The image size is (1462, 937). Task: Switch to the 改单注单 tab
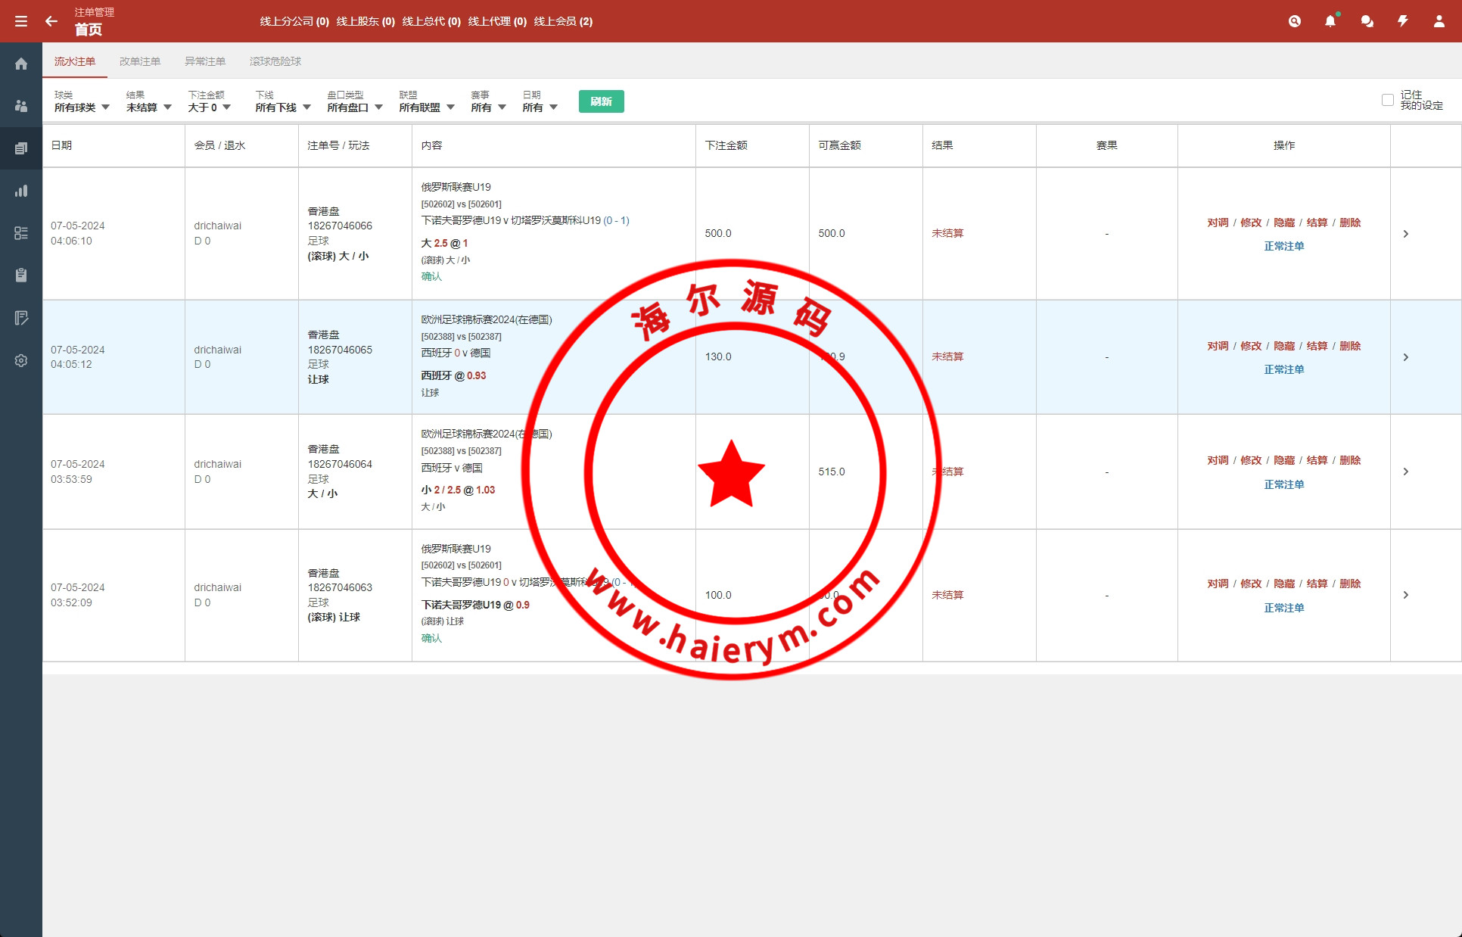click(140, 61)
